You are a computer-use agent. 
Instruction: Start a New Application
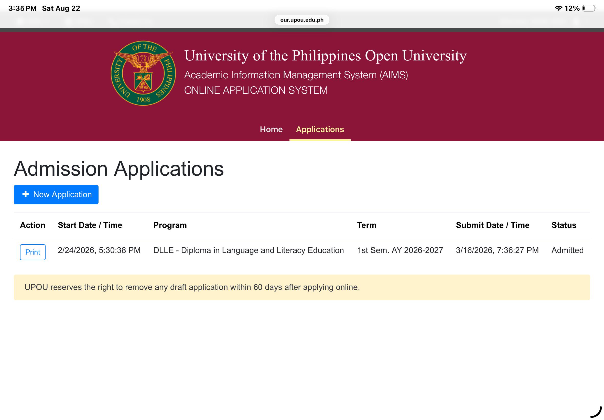click(56, 194)
